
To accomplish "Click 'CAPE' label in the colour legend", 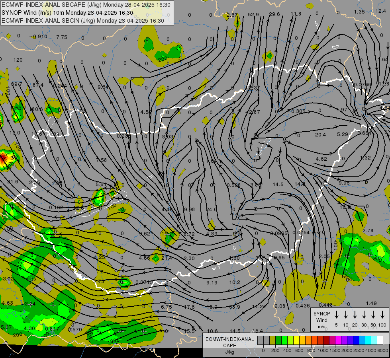I will tap(229, 345).
